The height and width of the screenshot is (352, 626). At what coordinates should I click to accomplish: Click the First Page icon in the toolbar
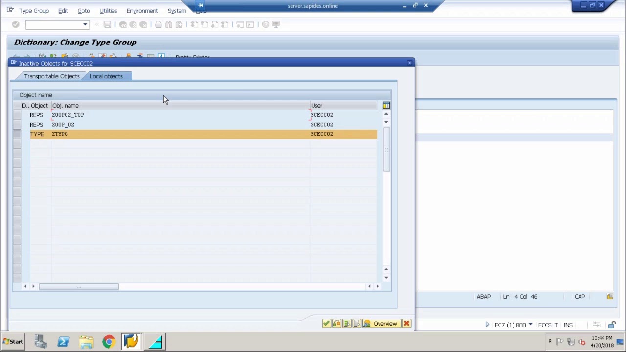click(194, 24)
